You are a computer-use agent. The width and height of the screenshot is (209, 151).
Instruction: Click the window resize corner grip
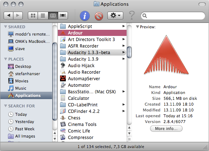(205, 147)
